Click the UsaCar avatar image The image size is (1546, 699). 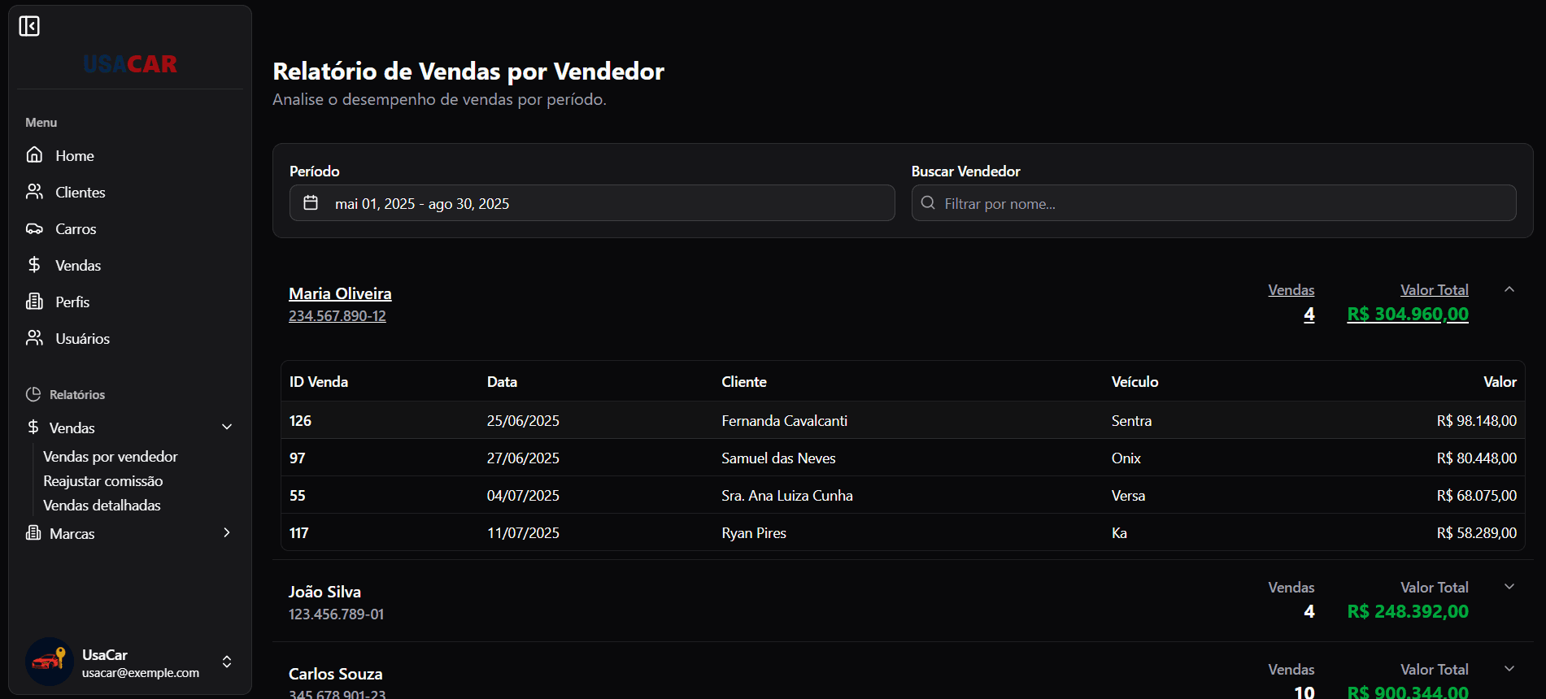tap(49, 662)
